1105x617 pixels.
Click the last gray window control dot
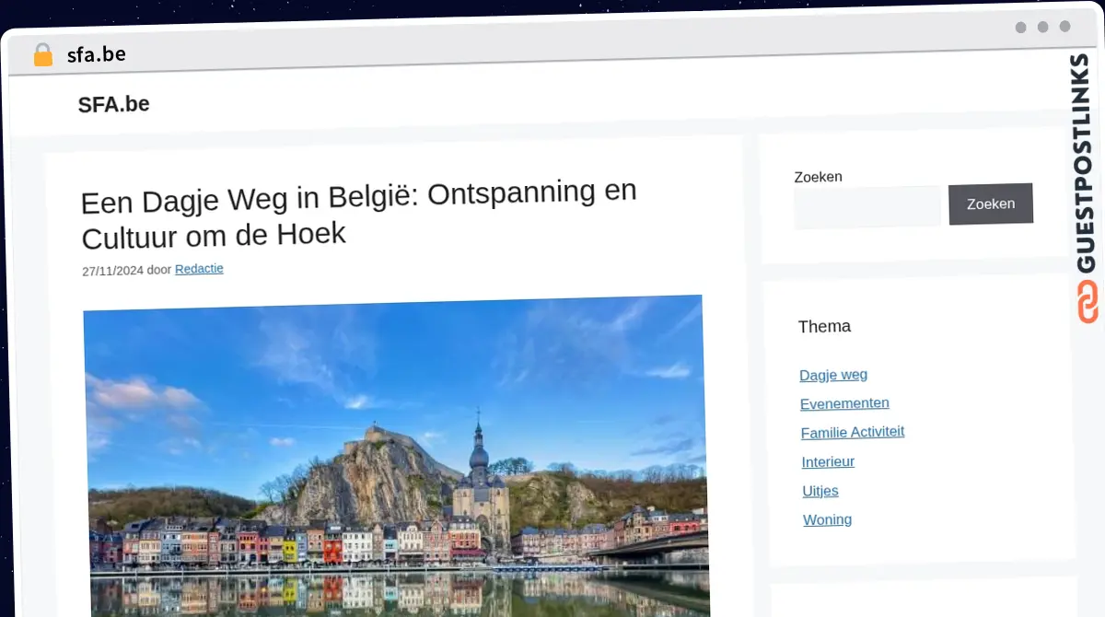(x=1064, y=27)
